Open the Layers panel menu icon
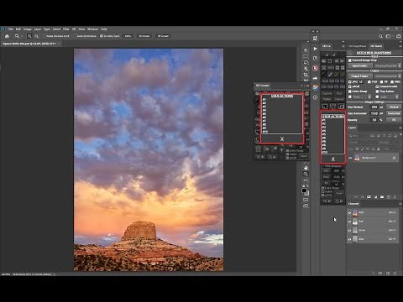 tap(400, 128)
